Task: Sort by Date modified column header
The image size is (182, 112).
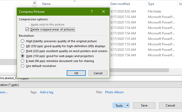Action: [x=120, y=4]
